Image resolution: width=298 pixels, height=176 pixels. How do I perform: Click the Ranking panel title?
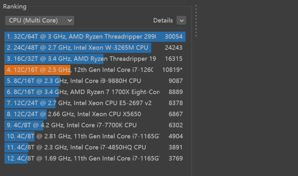point(14,6)
